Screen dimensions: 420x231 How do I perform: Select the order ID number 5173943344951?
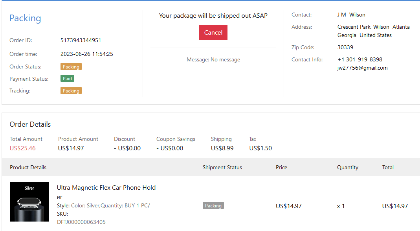point(81,40)
